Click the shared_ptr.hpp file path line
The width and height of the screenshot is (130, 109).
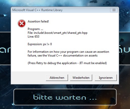[x=58, y=33]
